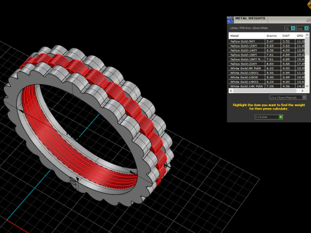This screenshot has height=233, width=311.
Task: Select the White Gold:14K PdW row
Action: [x=267, y=86]
